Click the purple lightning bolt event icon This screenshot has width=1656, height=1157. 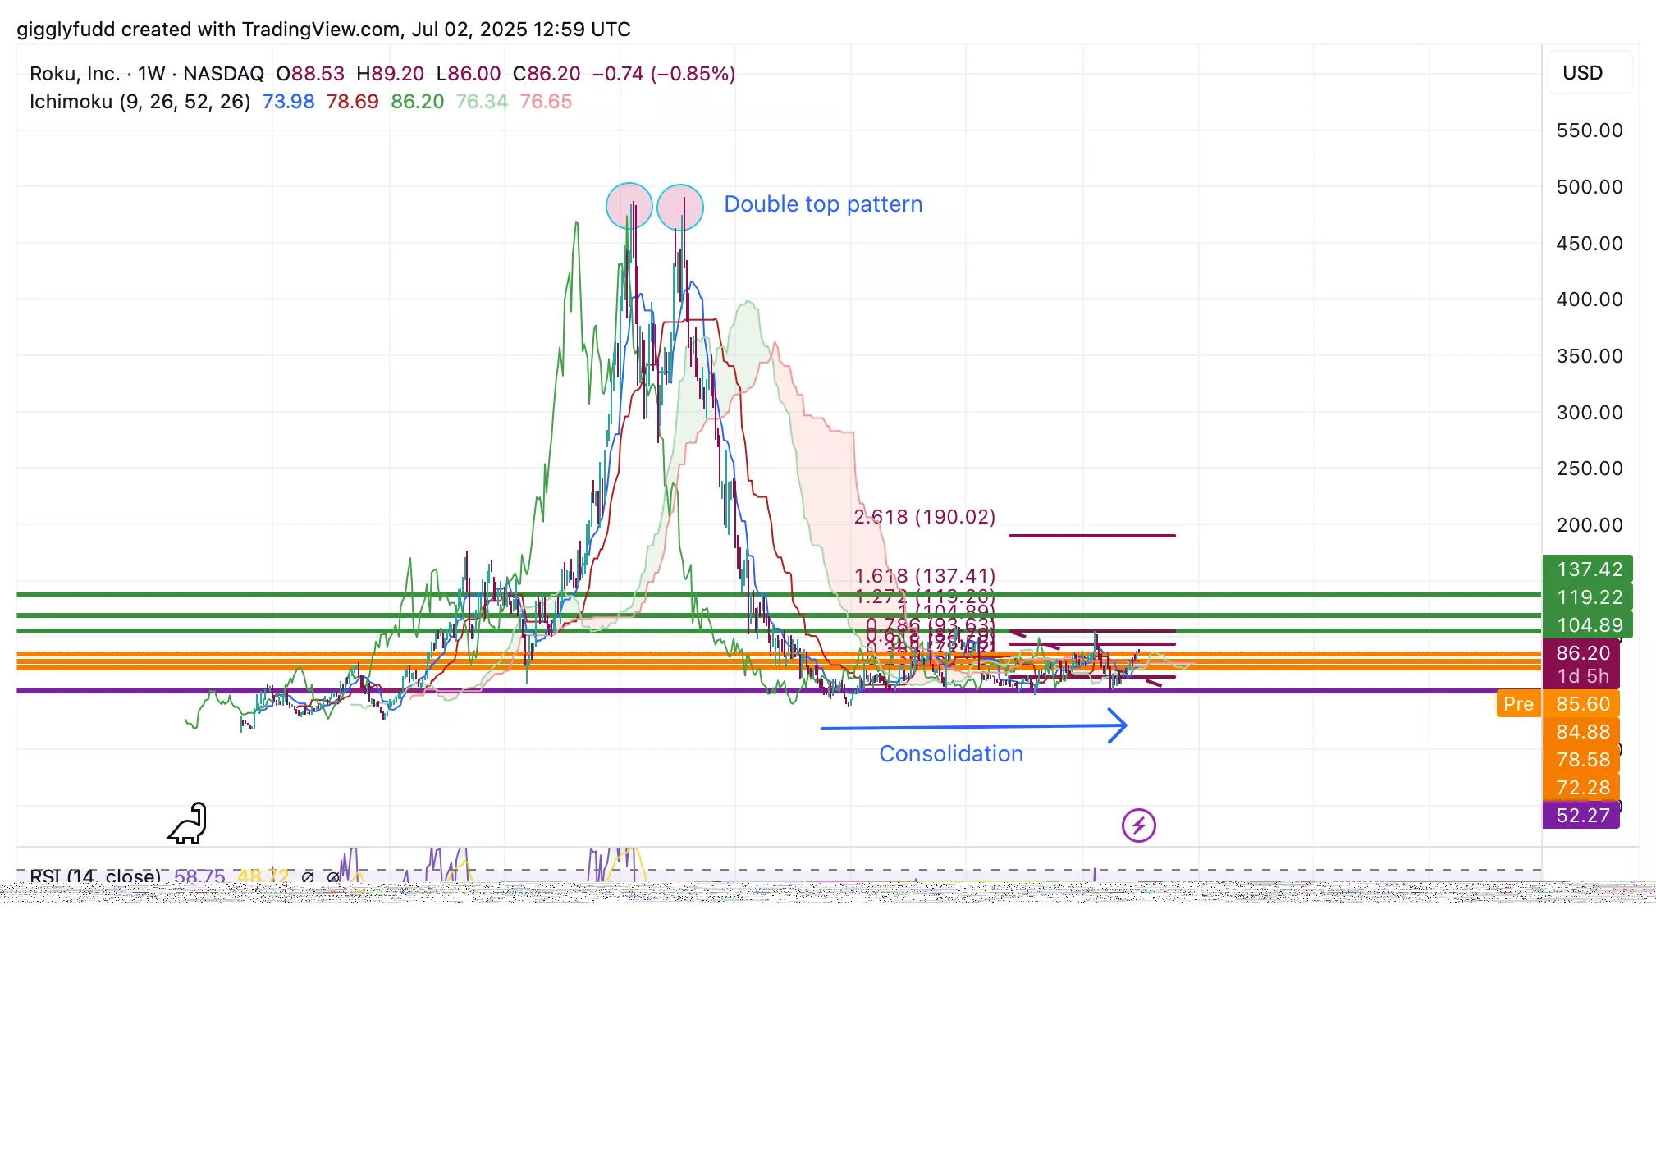[1139, 825]
